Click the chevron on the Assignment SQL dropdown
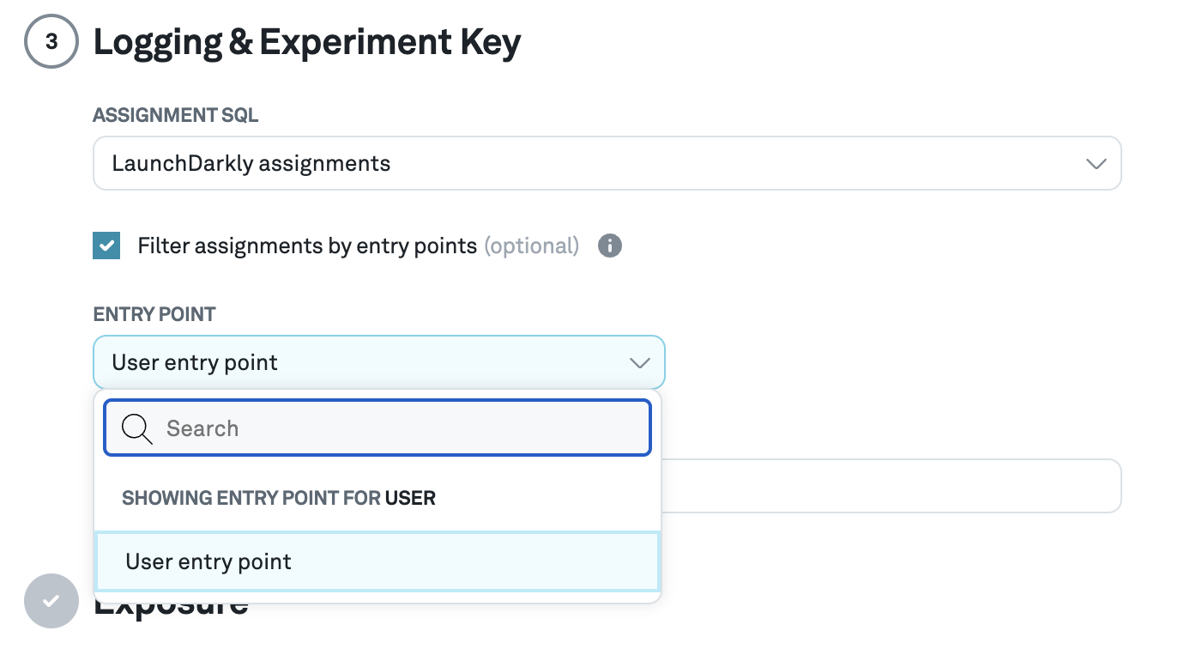 pos(1096,163)
